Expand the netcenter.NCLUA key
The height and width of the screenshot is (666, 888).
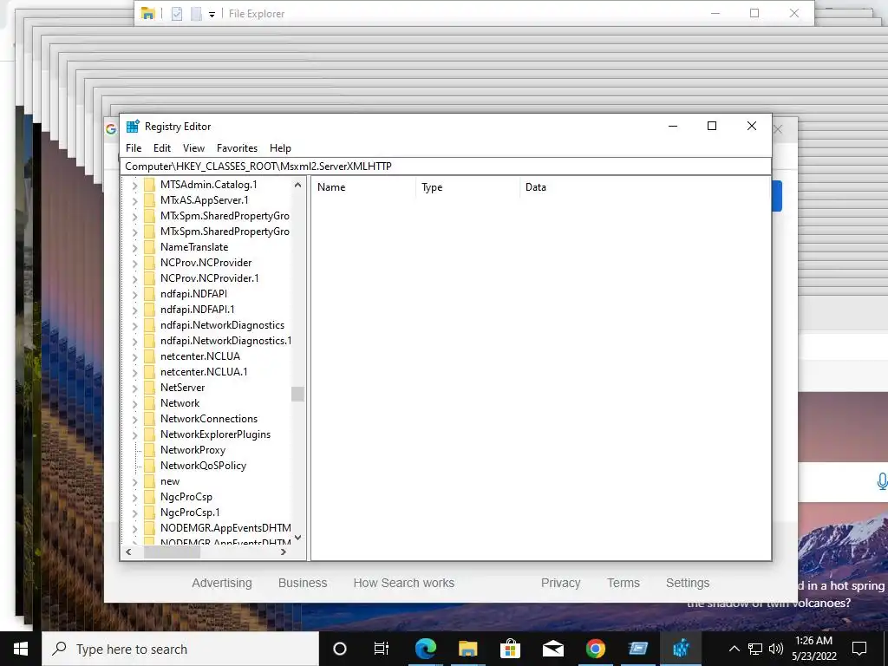[134, 356]
